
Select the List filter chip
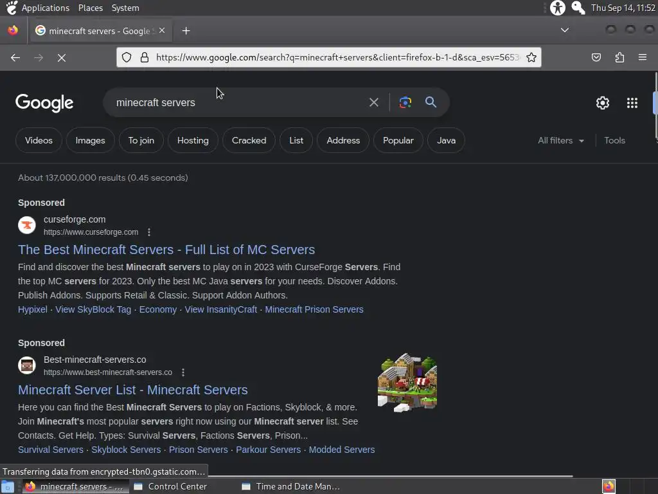pyautogui.click(x=296, y=140)
